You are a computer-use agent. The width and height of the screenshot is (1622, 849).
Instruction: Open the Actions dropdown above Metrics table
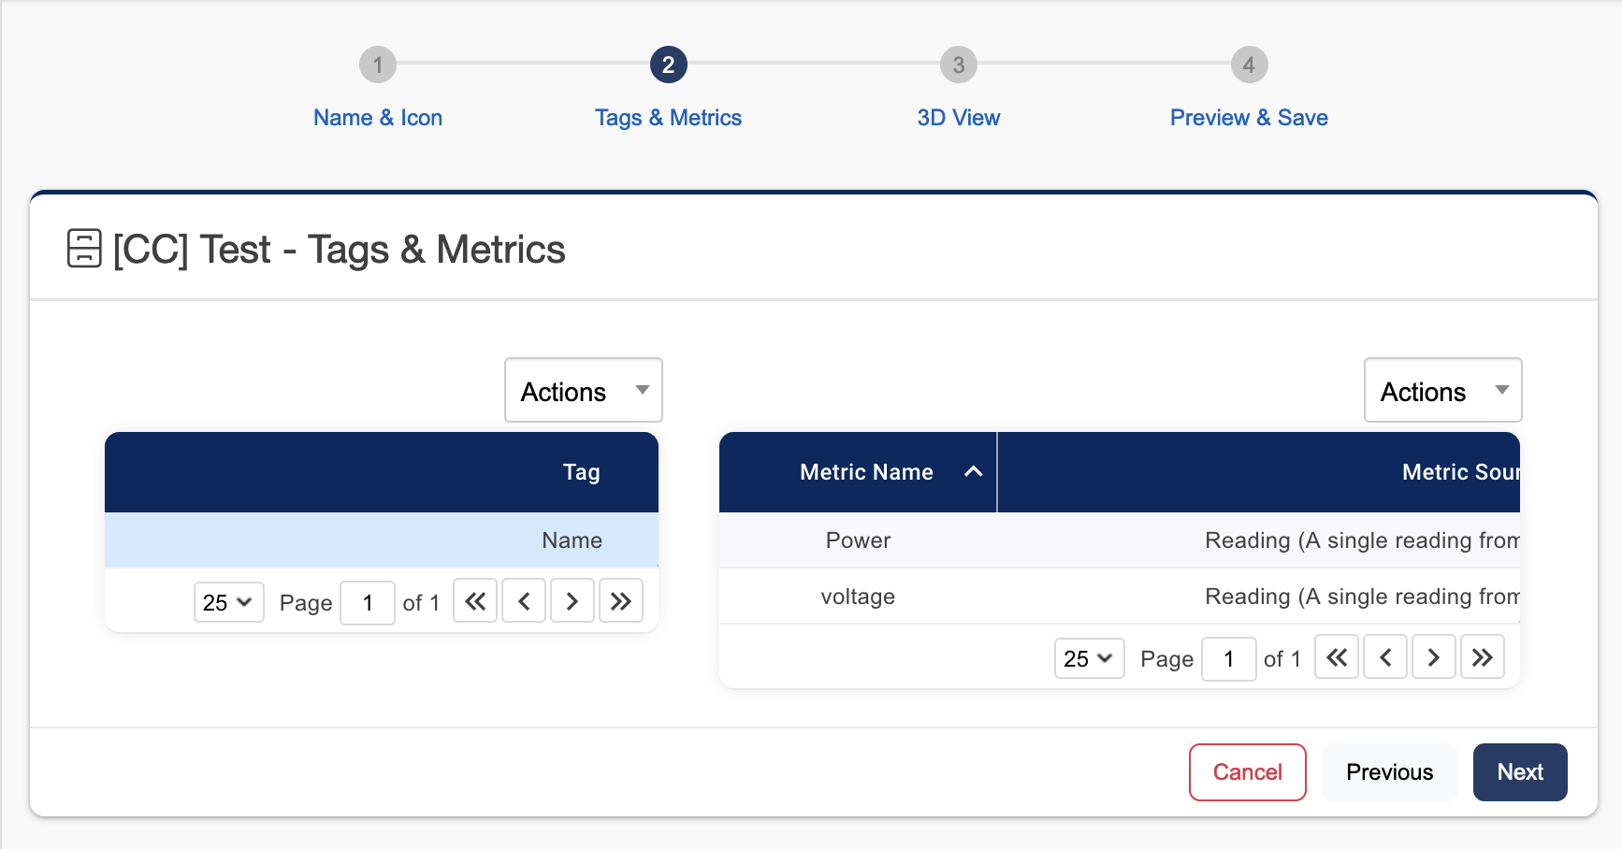coord(1442,391)
